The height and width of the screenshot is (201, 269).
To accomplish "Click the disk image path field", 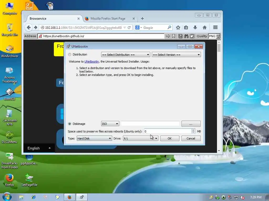I will (x=150, y=124).
